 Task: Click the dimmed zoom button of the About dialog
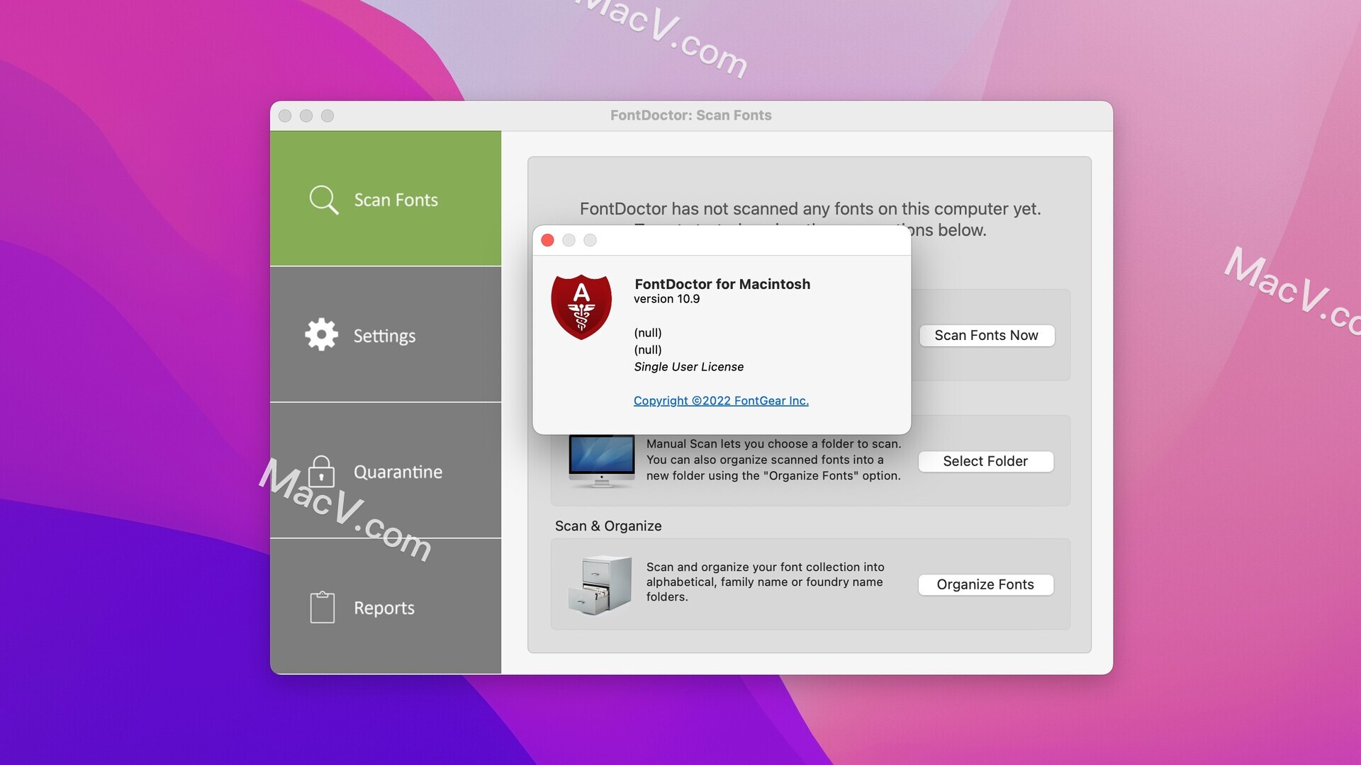pyautogui.click(x=590, y=240)
